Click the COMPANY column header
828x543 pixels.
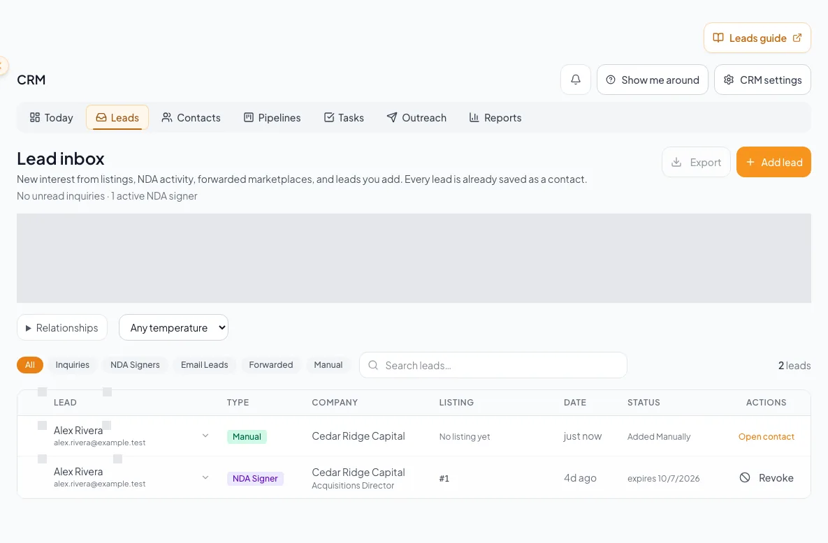click(x=335, y=402)
